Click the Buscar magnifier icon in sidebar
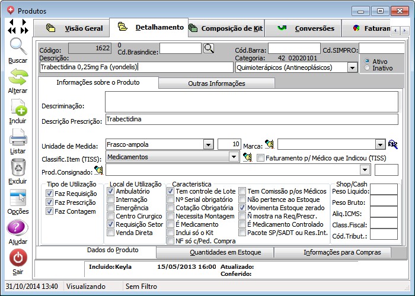415x296 pixels. 18,47
